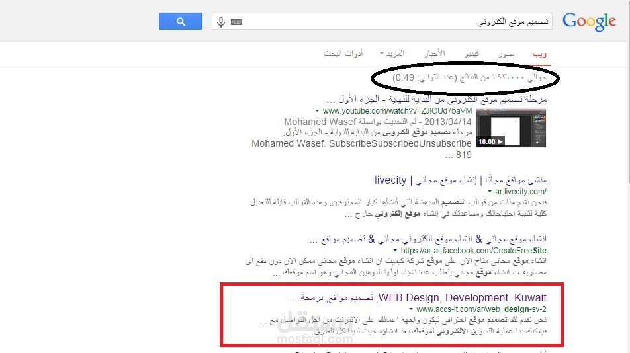Image resolution: width=630 pixels, height=353 pixels.
Task: Open أدوات البحث search tools
Action: click(x=343, y=54)
